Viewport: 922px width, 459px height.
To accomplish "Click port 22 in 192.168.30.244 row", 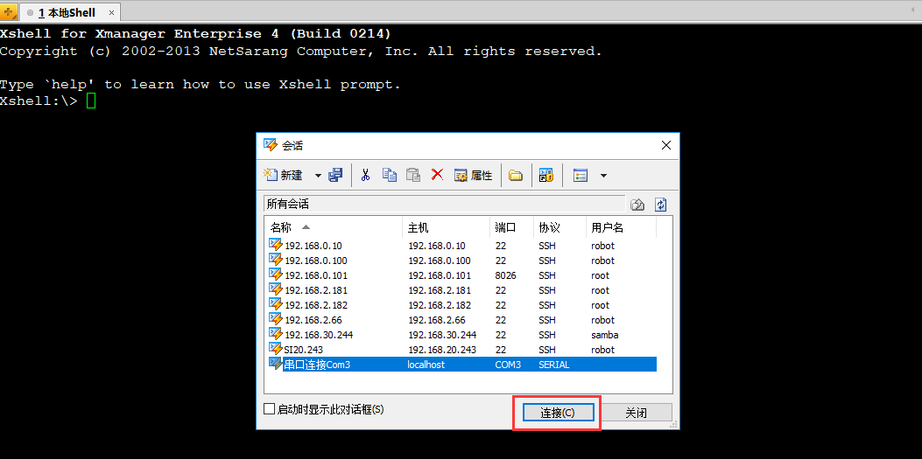I will (x=500, y=335).
